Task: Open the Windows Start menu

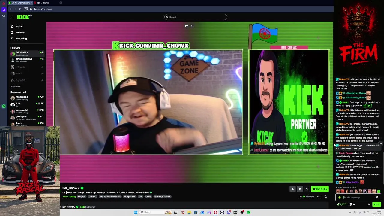Action: 136,212
